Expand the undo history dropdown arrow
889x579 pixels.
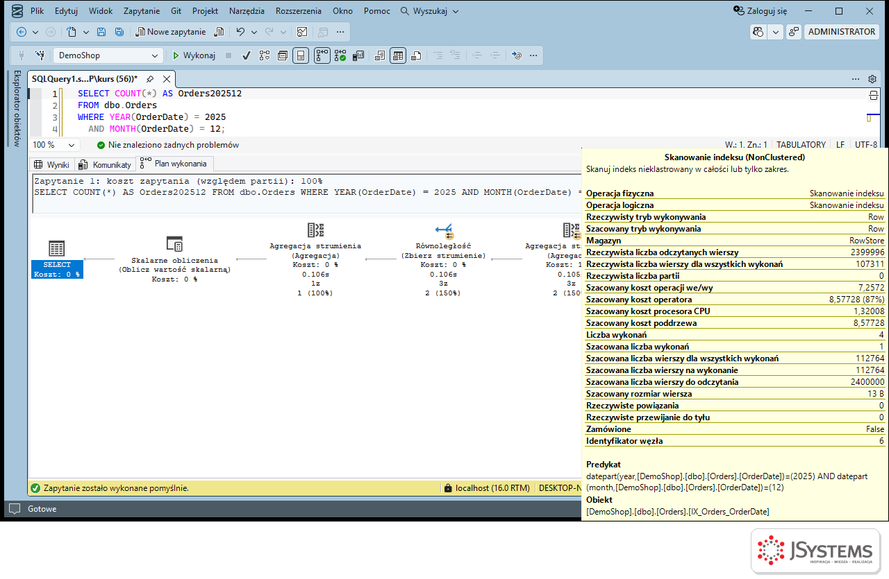[x=254, y=32]
